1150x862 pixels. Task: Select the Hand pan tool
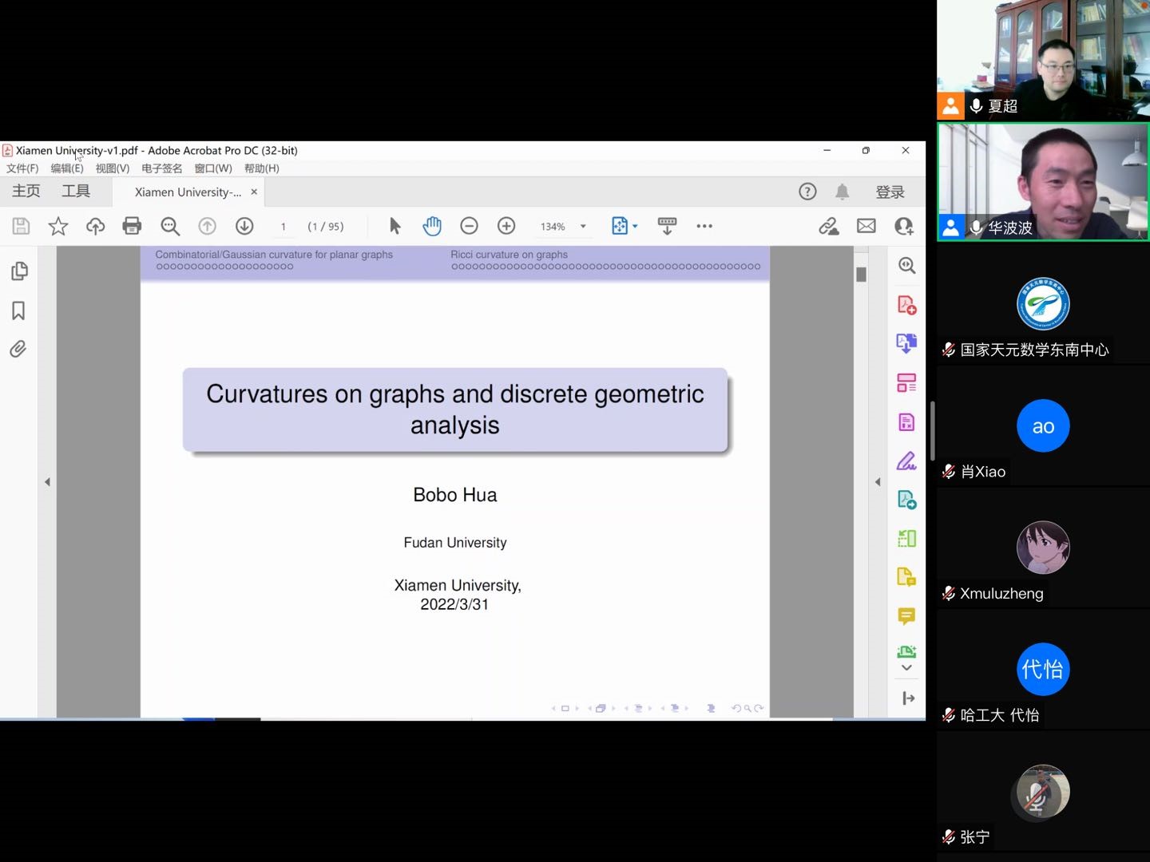point(432,227)
